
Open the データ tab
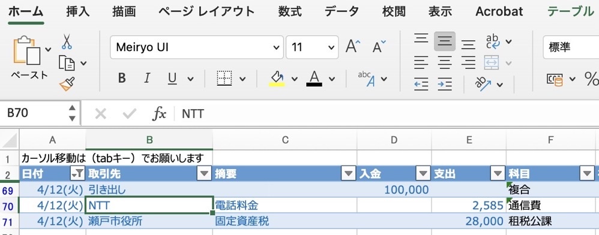(x=342, y=12)
